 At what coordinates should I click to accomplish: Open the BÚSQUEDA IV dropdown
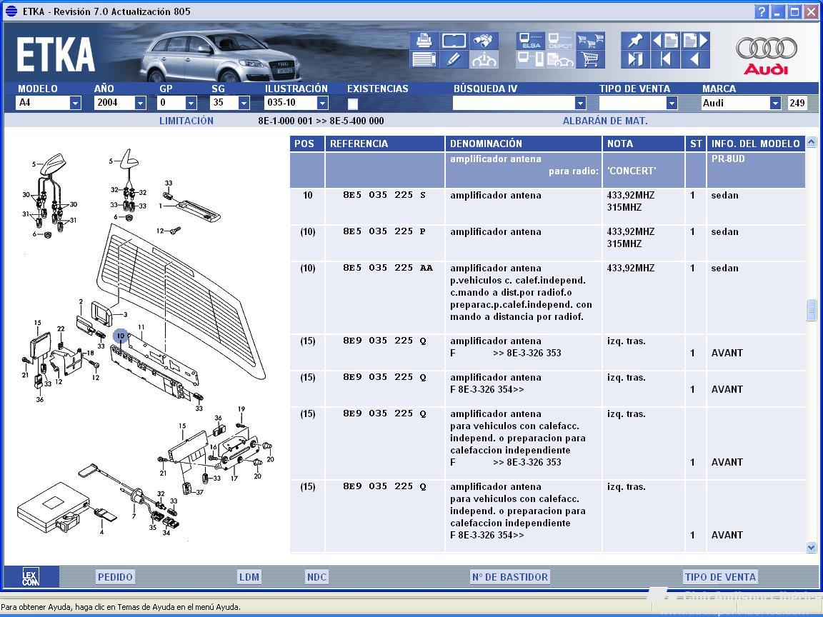580,103
